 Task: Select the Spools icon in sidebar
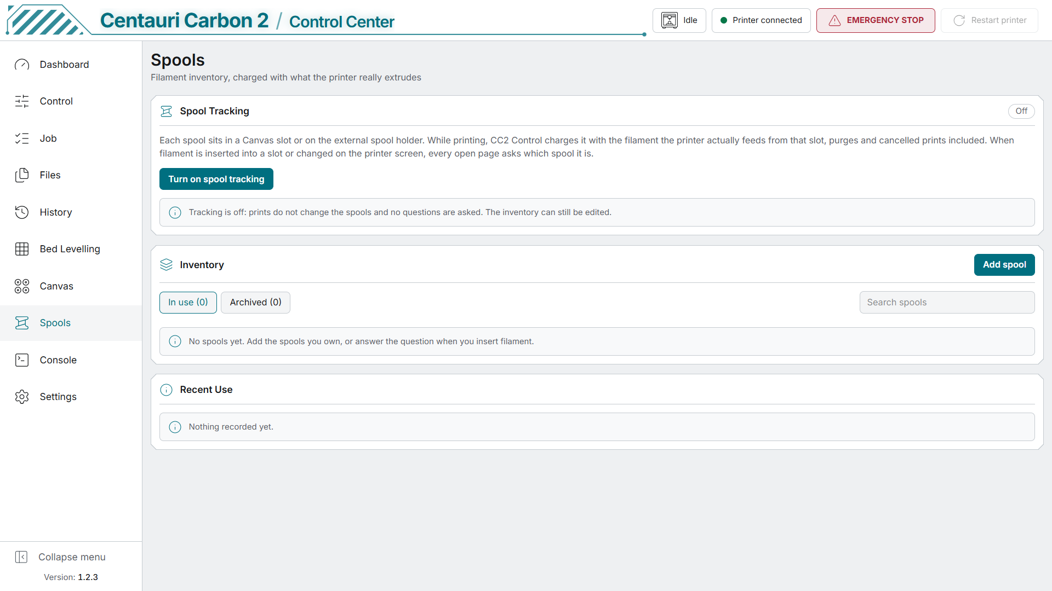click(22, 323)
